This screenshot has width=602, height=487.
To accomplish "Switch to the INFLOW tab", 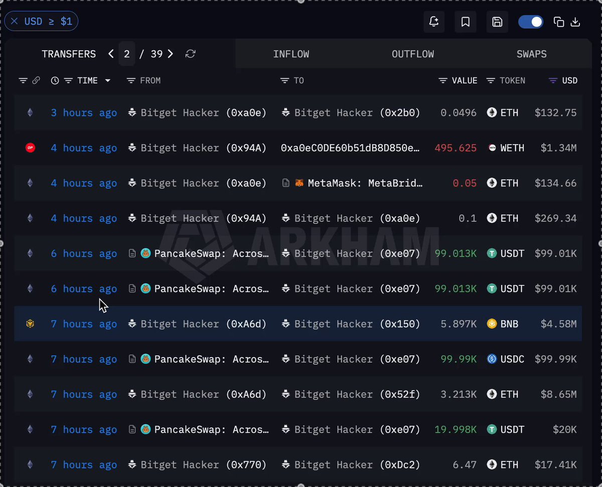I will pos(291,54).
